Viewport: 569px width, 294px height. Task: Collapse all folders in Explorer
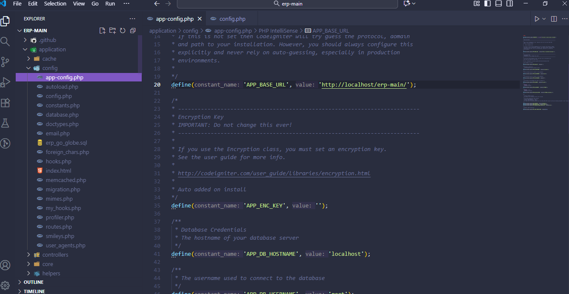click(x=133, y=31)
